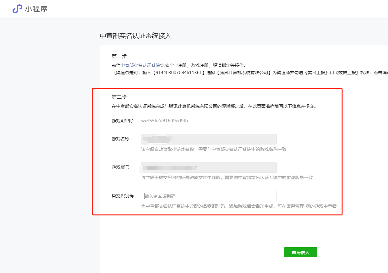Screen dimensions: 388x273
Task: Click the 游戏APPID label
Action: pos(123,121)
